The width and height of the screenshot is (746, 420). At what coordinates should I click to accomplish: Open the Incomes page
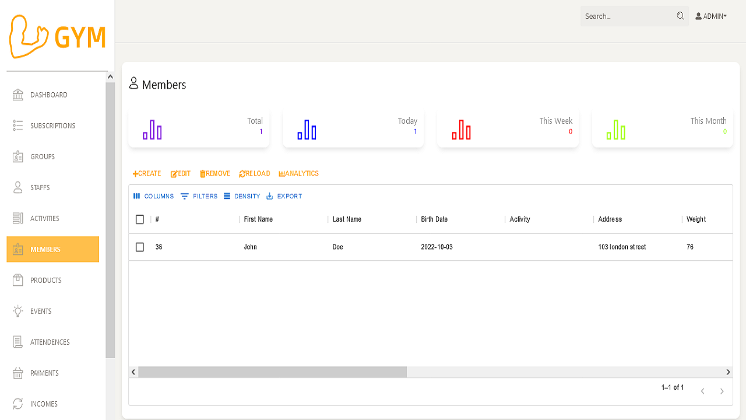[x=44, y=404]
